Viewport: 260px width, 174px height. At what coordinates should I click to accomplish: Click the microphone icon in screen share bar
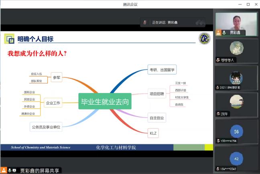(9, 170)
